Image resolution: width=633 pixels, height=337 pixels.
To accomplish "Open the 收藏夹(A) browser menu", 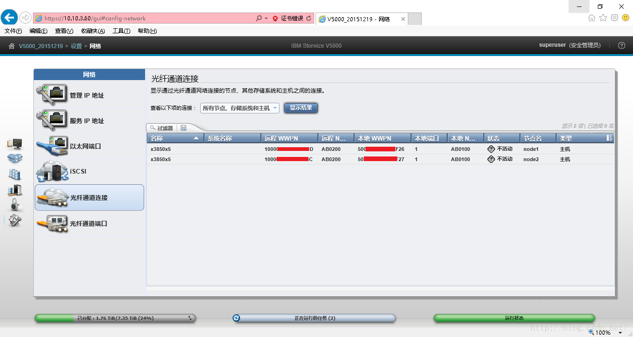I will tap(93, 31).
